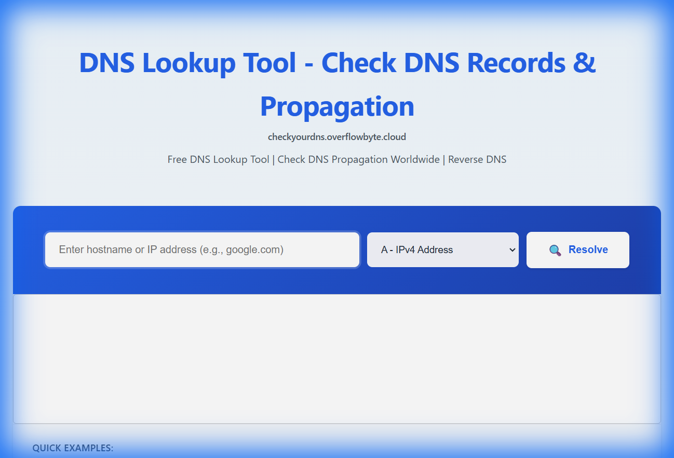674x458 pixels.
Task: Select the DNS Lookup Tool page title
Action: click(x=337, y=83)
